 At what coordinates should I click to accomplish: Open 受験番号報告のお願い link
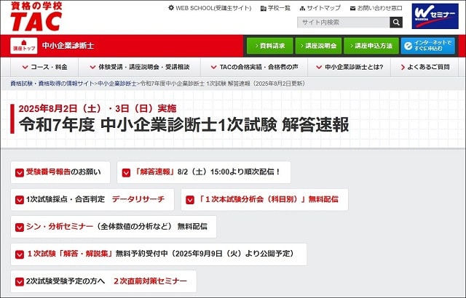pos(60,172)
